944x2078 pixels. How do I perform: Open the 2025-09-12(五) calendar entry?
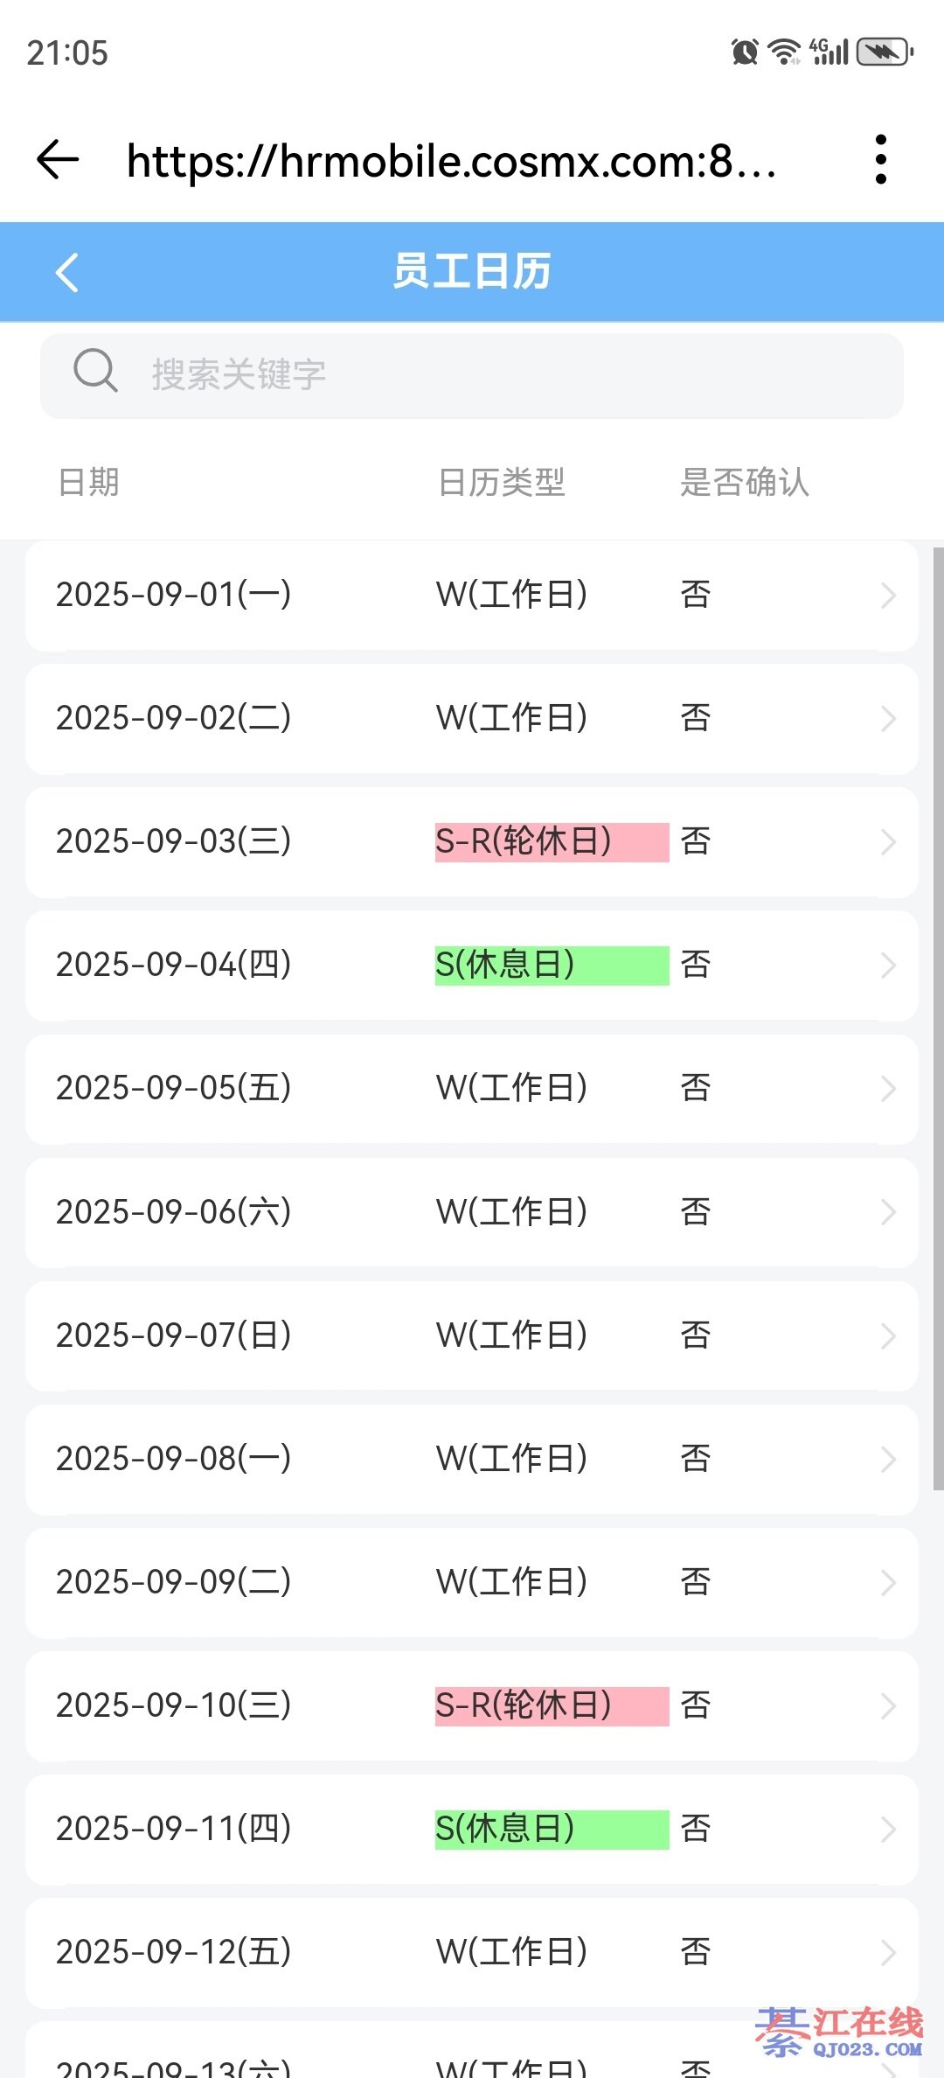tap(173, 1952)
